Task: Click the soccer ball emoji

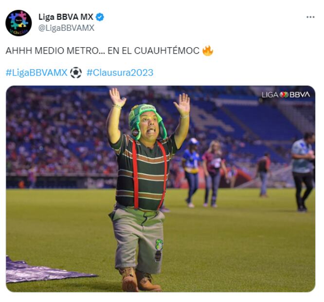Action: [76, 73]
